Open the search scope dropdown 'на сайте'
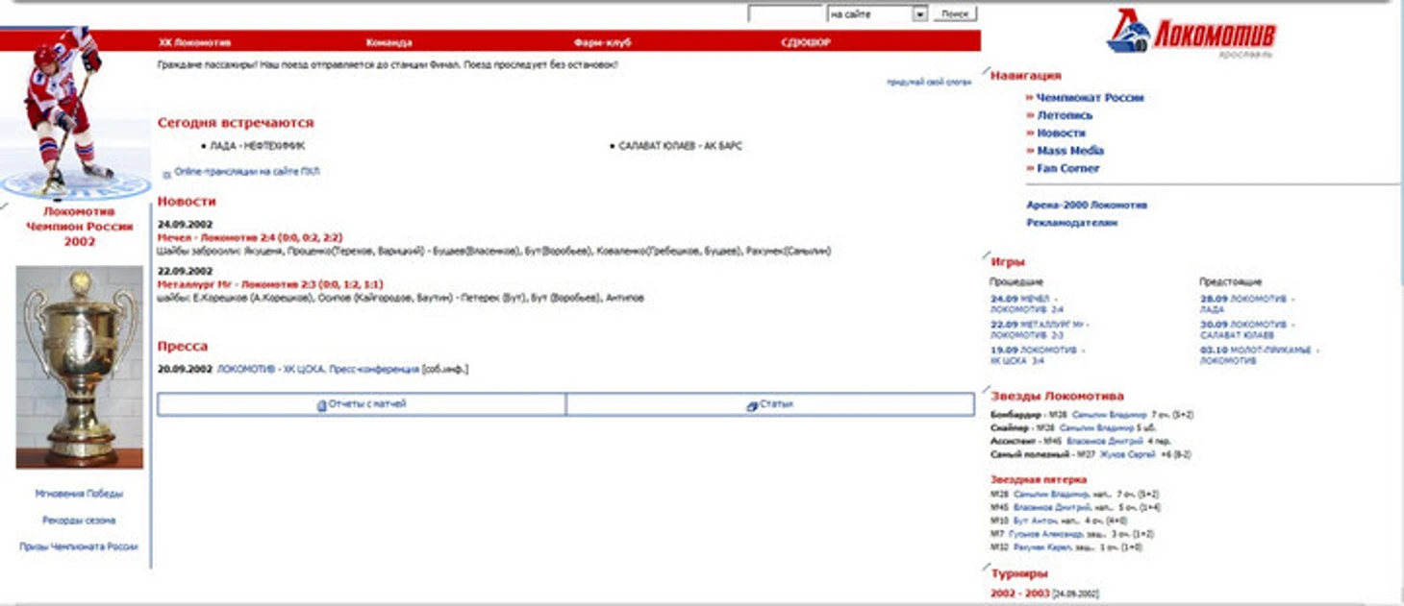The image size is (1404, 606). pos(877,14)
